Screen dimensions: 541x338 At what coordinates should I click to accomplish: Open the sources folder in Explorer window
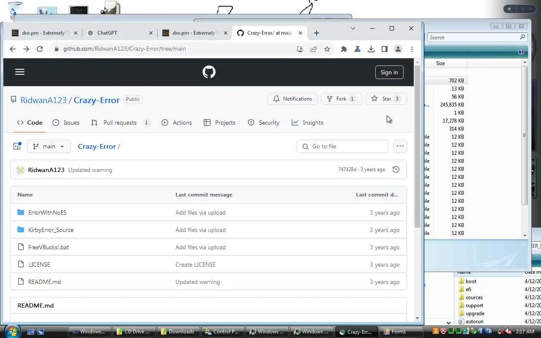474,297
